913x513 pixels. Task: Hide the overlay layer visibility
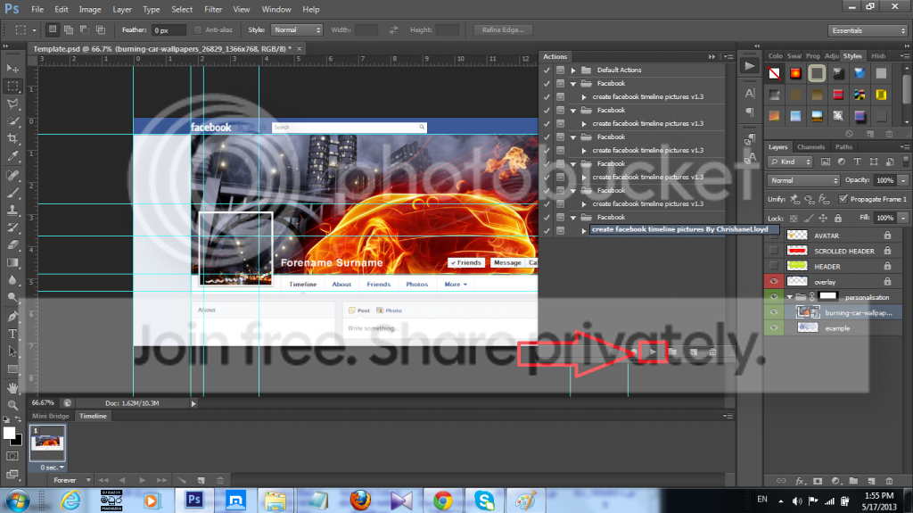tap(774, 282)
